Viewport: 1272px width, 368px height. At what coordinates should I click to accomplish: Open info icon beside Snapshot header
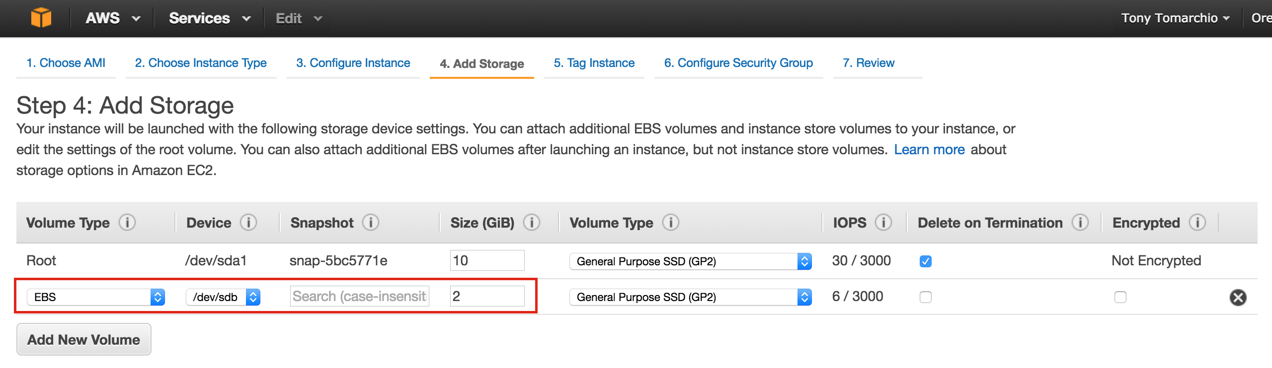click(x=371, y=223)
